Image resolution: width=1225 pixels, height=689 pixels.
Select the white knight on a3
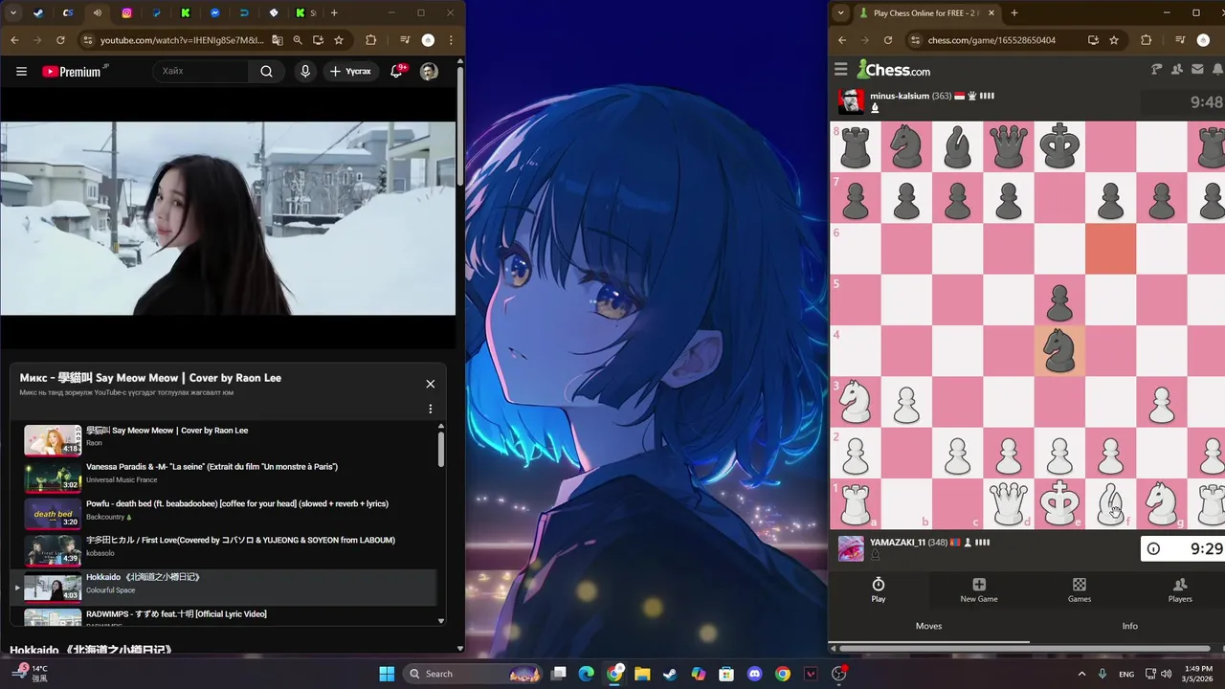coord(856,402)
